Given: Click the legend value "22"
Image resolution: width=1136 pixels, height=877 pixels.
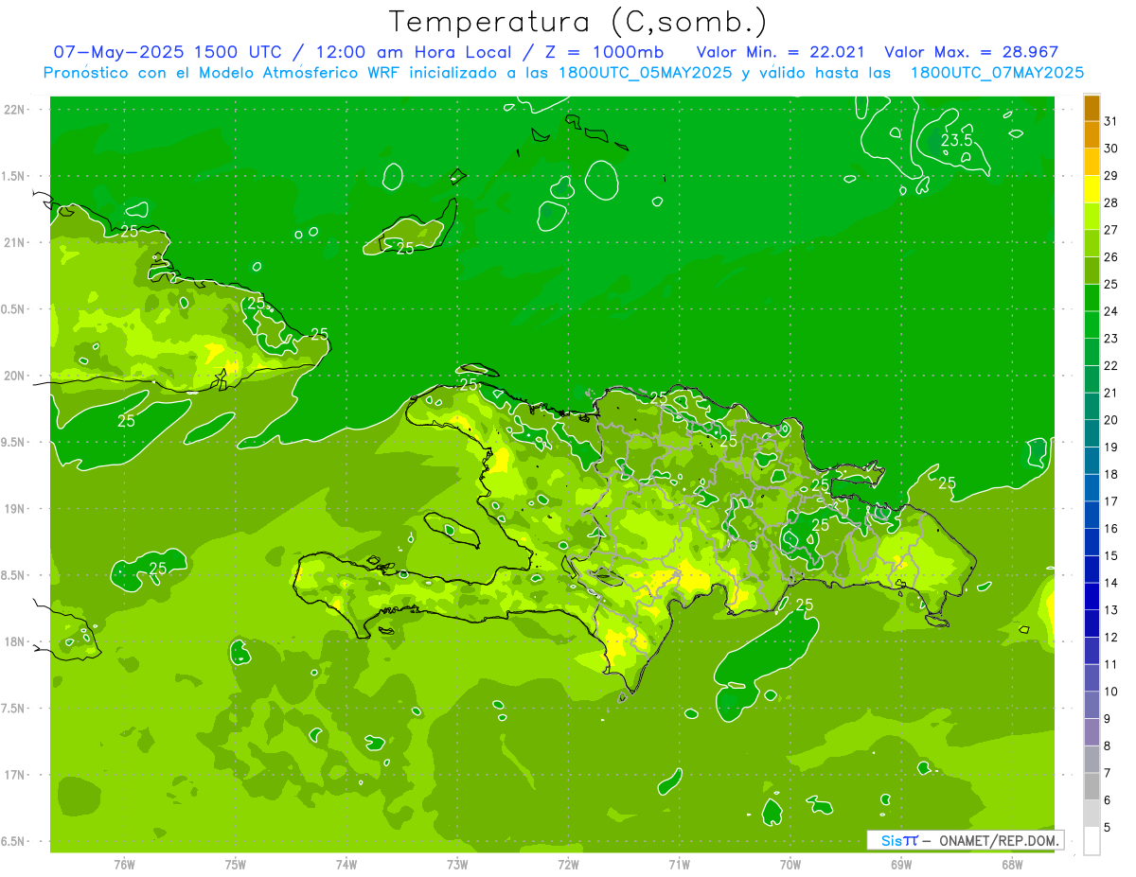Looking at the screenshot, I should click(1110, 365).
